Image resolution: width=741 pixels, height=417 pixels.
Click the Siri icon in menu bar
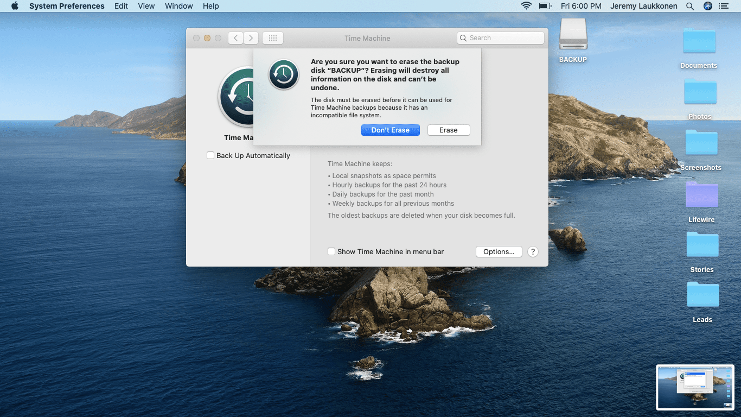707,6
